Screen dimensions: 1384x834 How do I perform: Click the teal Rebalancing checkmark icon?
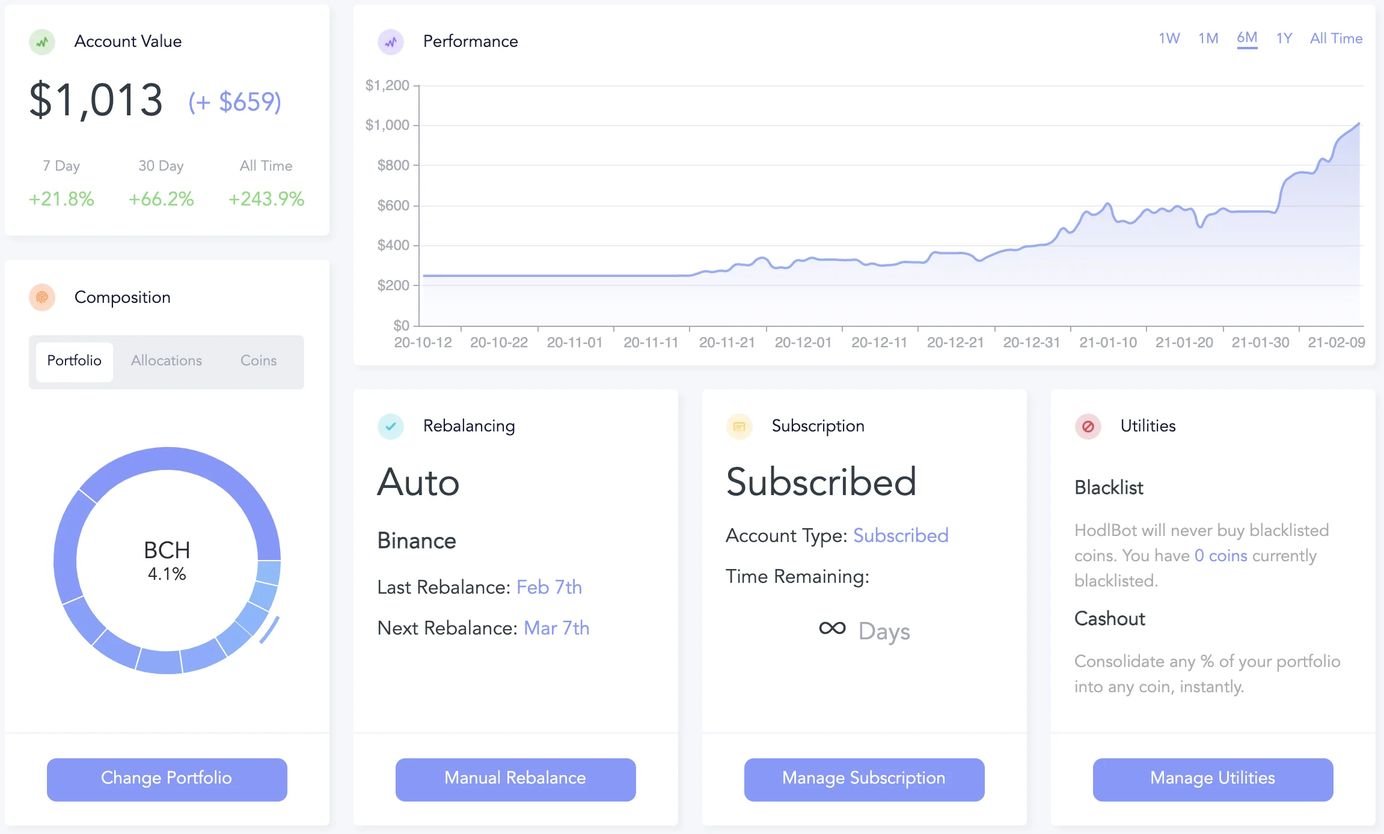(391, 427)
